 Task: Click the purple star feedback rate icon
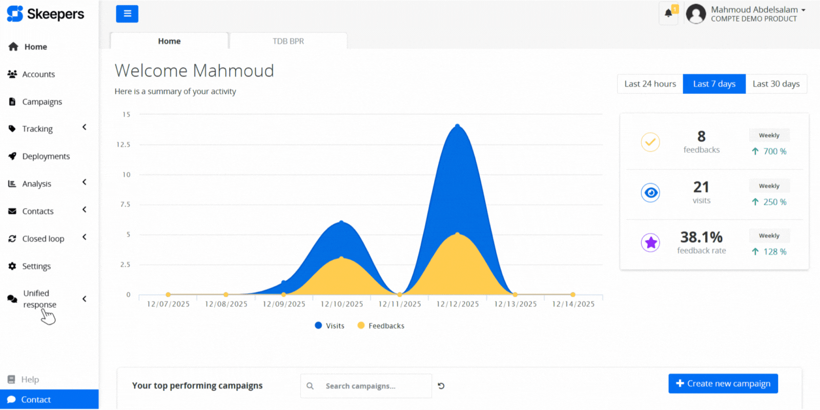pyautogui.click(x=650, y=242)
